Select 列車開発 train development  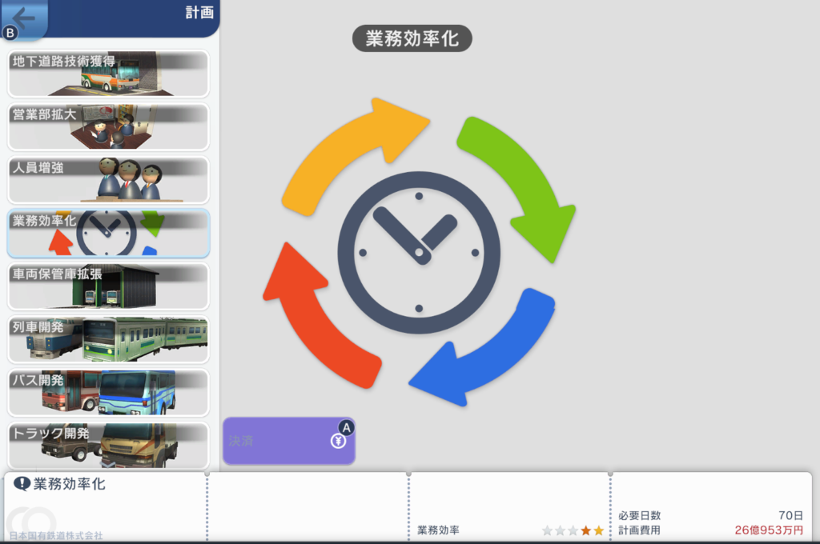tap(108, 339)
